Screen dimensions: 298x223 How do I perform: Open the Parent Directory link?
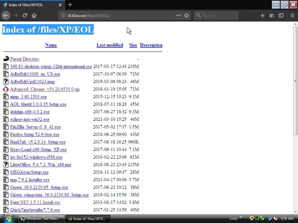click(x=25, y=59)
